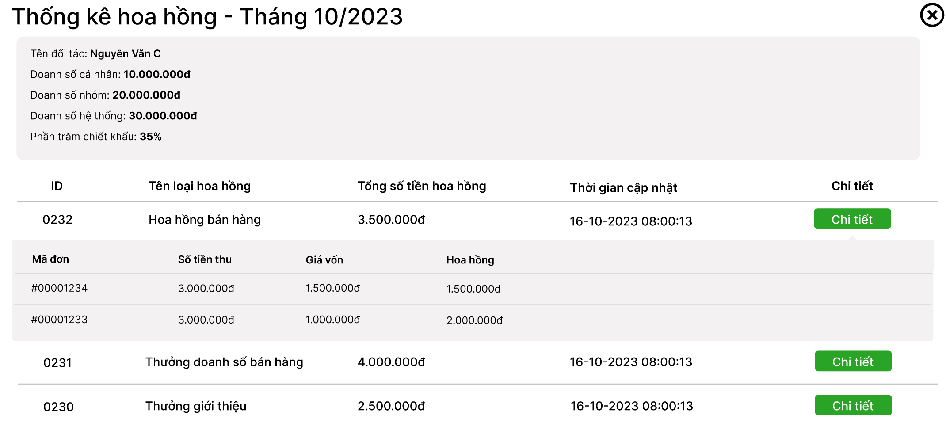Click order code #00001233
The height and width of the screenshot is (434, 946).
pos(59,320)
